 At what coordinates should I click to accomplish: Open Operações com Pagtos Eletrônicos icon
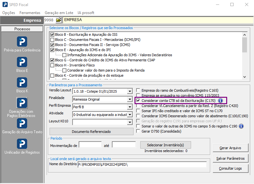coord(22,103)
